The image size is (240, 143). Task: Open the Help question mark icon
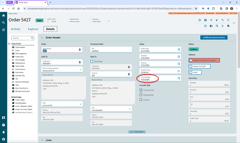3,125
